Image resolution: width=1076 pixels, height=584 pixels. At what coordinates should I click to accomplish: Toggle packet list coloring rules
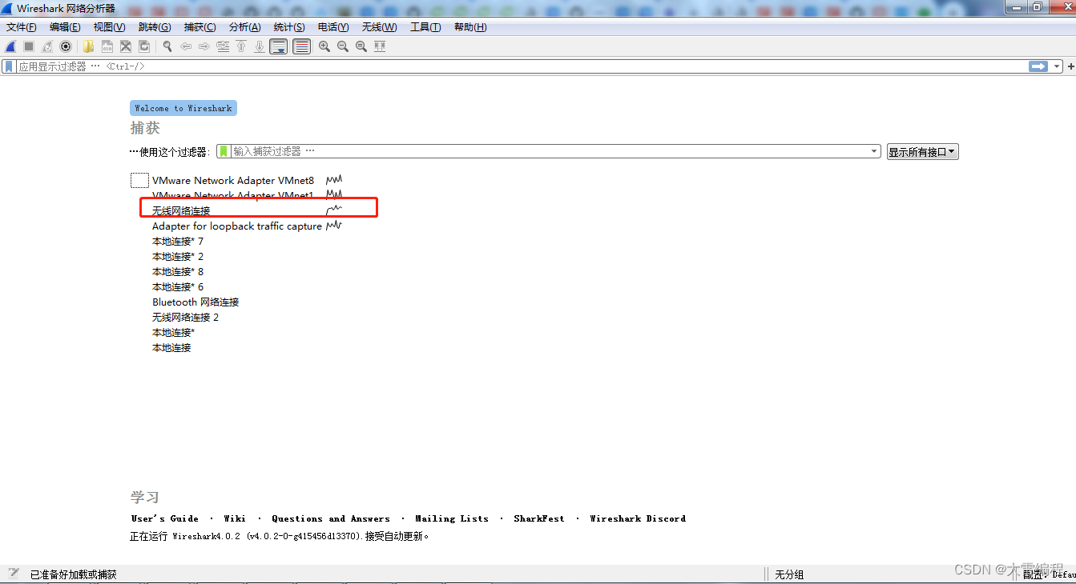pyautogui.click(x=301, y=46)
